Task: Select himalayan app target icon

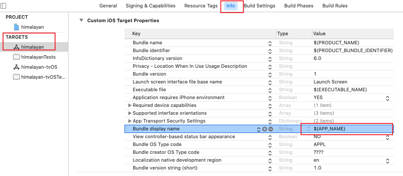Action: coord(16,47)
